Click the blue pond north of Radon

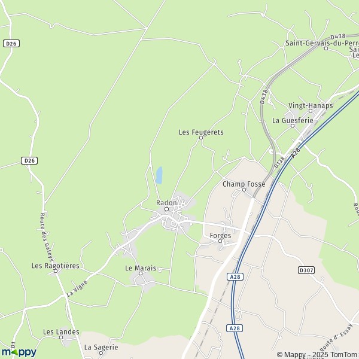pyautogui.click(x=159, y=175)
